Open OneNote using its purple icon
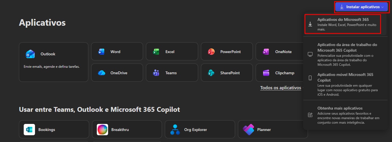 click(266, 52)
